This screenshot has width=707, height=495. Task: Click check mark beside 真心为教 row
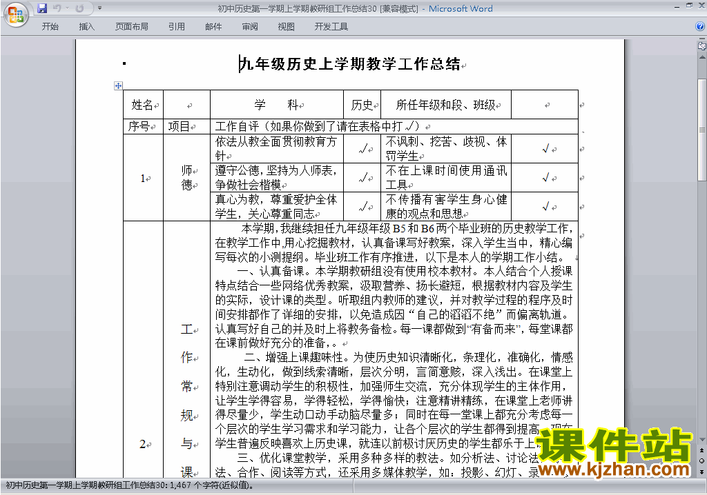coord(363,207)
